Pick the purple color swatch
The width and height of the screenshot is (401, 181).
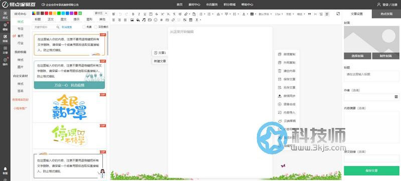coord(72,13)
